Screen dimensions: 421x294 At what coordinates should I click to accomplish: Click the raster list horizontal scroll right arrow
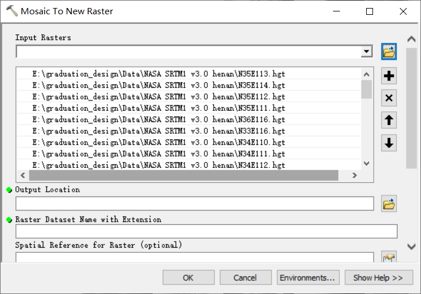pos(355,175)
